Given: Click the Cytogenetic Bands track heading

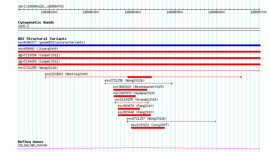Looking at the screenshot, I should point(36,22).
